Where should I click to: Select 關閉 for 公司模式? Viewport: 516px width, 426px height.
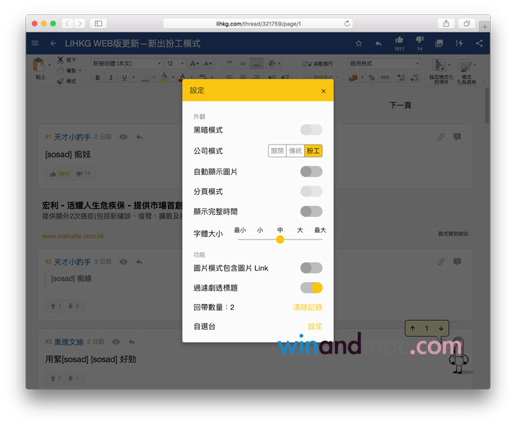277,151
